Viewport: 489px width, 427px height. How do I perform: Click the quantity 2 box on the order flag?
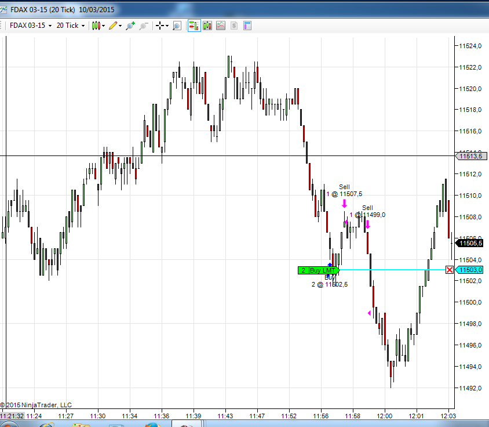pos(304,270)
